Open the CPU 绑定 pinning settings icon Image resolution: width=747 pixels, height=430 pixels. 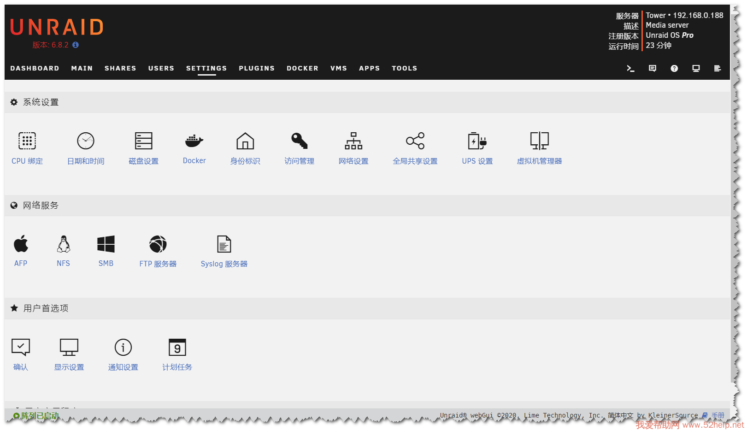(x=27, y=141)
